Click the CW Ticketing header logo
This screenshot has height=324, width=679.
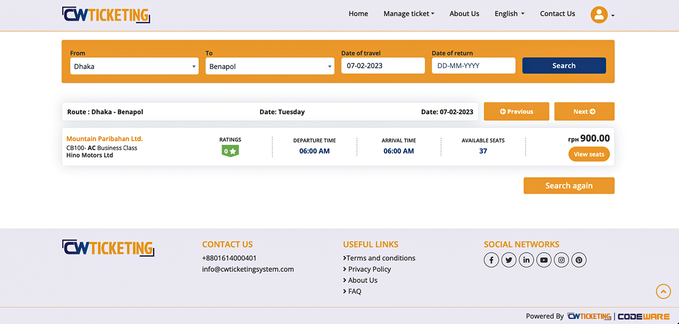106,15
